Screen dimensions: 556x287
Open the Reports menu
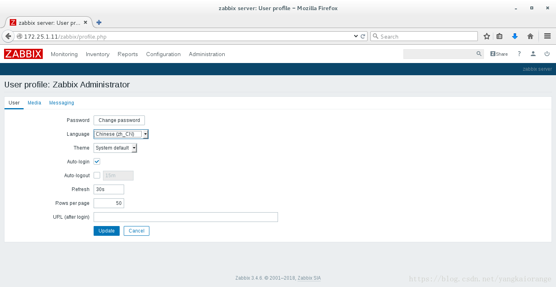(x=128, y=54)
